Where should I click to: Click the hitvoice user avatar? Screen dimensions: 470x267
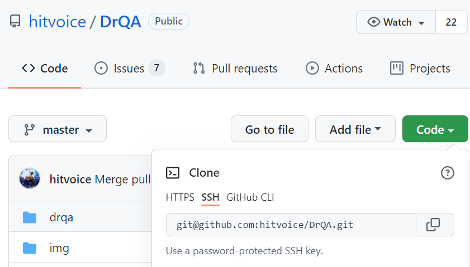tap(30, 178)
